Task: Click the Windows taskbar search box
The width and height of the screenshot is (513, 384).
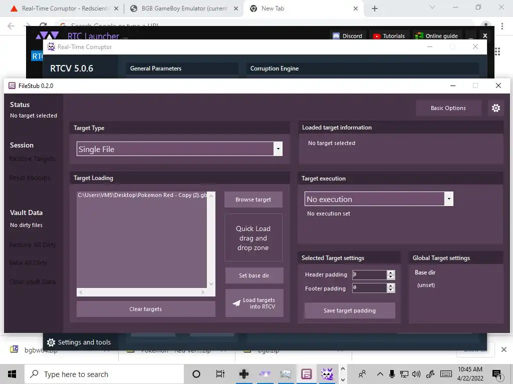Action: click(104, 374)
